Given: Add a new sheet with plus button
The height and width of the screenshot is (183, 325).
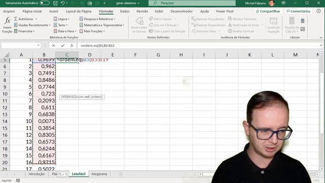Looking at the screenshot, I should 121,174.
